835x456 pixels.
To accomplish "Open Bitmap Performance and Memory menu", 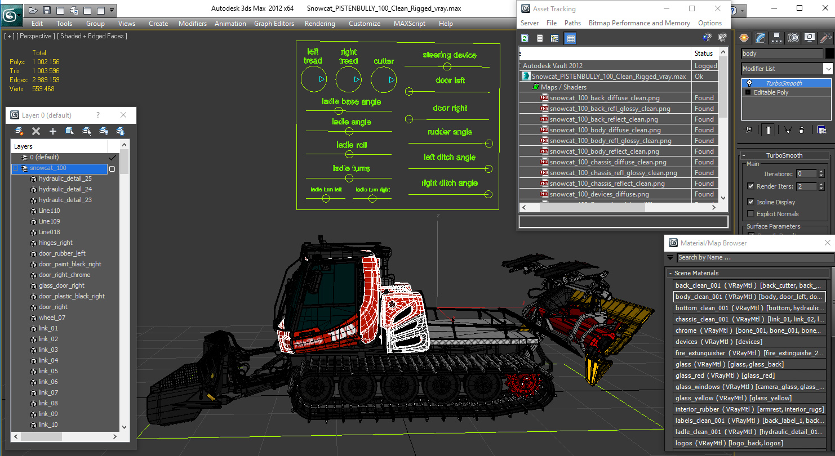I will click(x=639, y=23).
